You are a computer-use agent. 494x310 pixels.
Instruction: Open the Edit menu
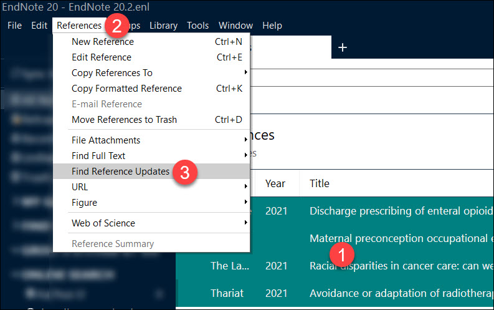point(39,26)
